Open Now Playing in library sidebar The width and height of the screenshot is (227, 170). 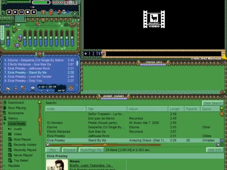click(17, 108)
